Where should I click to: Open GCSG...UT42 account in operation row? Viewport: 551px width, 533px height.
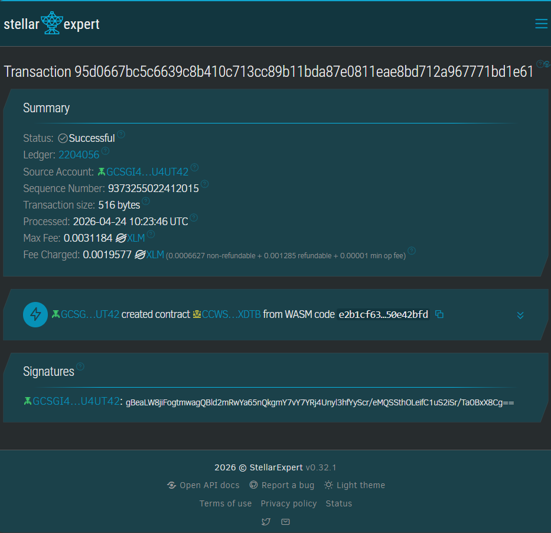[86, 314]
